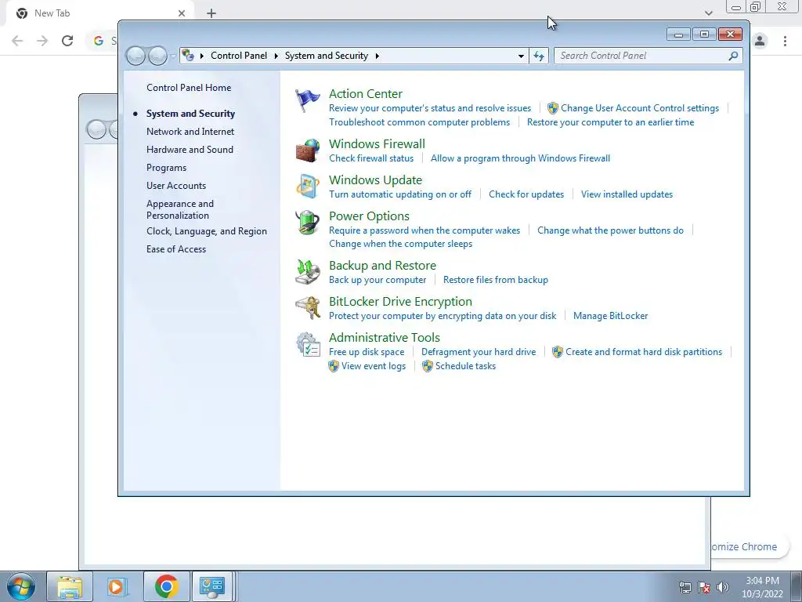This screenshot has height=602, width=802.
Task: Open Windows Explorer from the taskbar
Action: pyautogui.click(x=70, y=586)
